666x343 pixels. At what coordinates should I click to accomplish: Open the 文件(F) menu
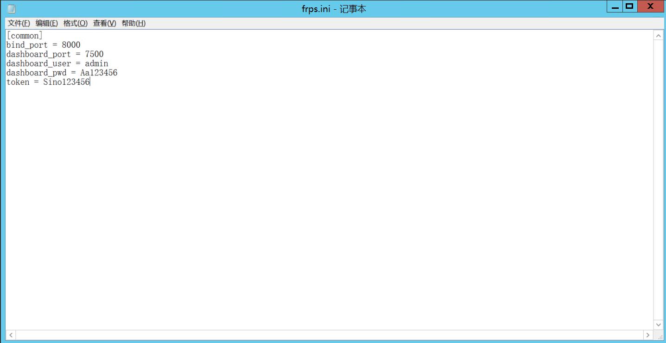click(19, 23)
